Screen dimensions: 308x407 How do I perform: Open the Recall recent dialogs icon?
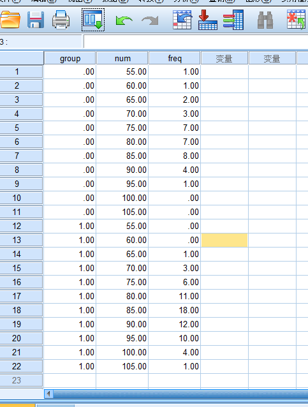[x=93, y=20]
